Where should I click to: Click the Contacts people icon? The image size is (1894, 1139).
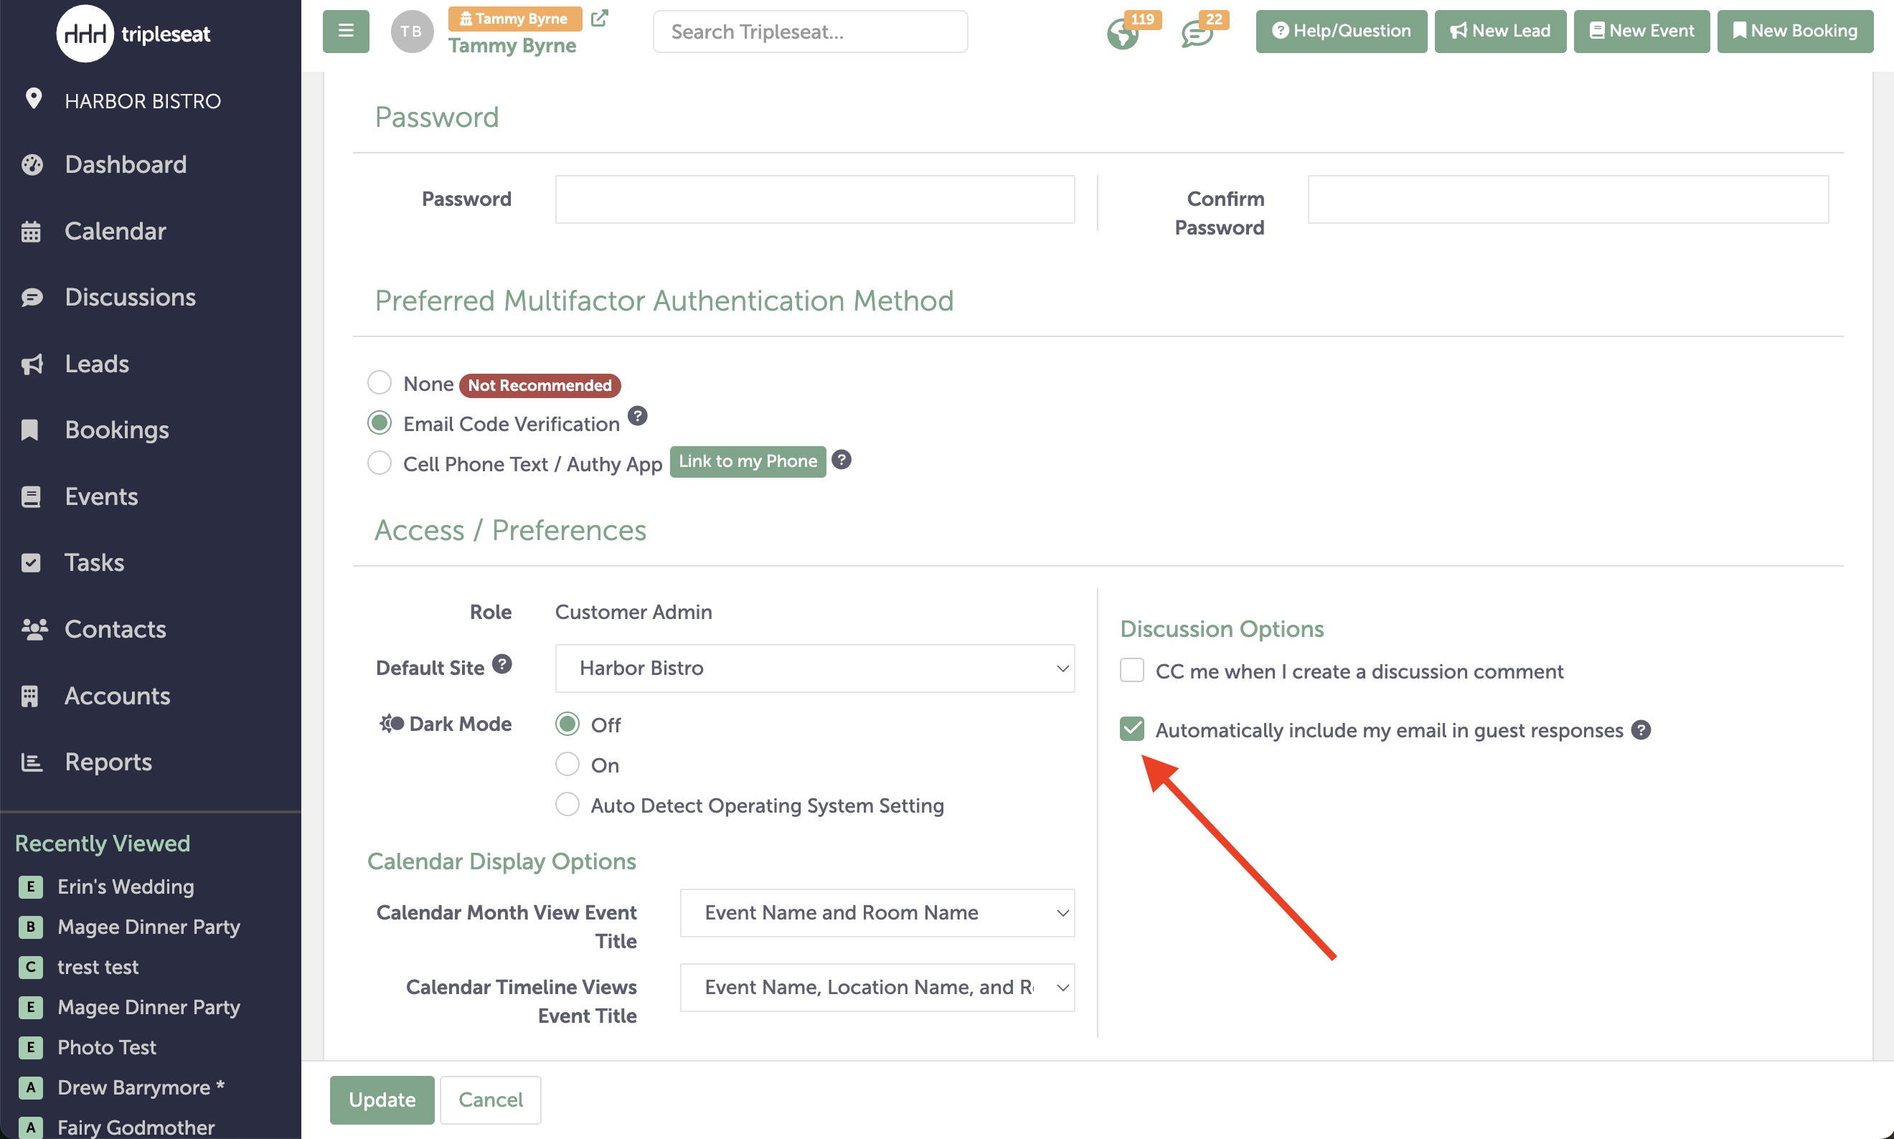(x=34, y=629)
